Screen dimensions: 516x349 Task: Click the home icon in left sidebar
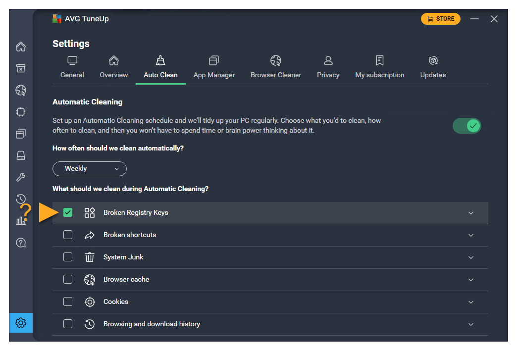coord(21,47)
